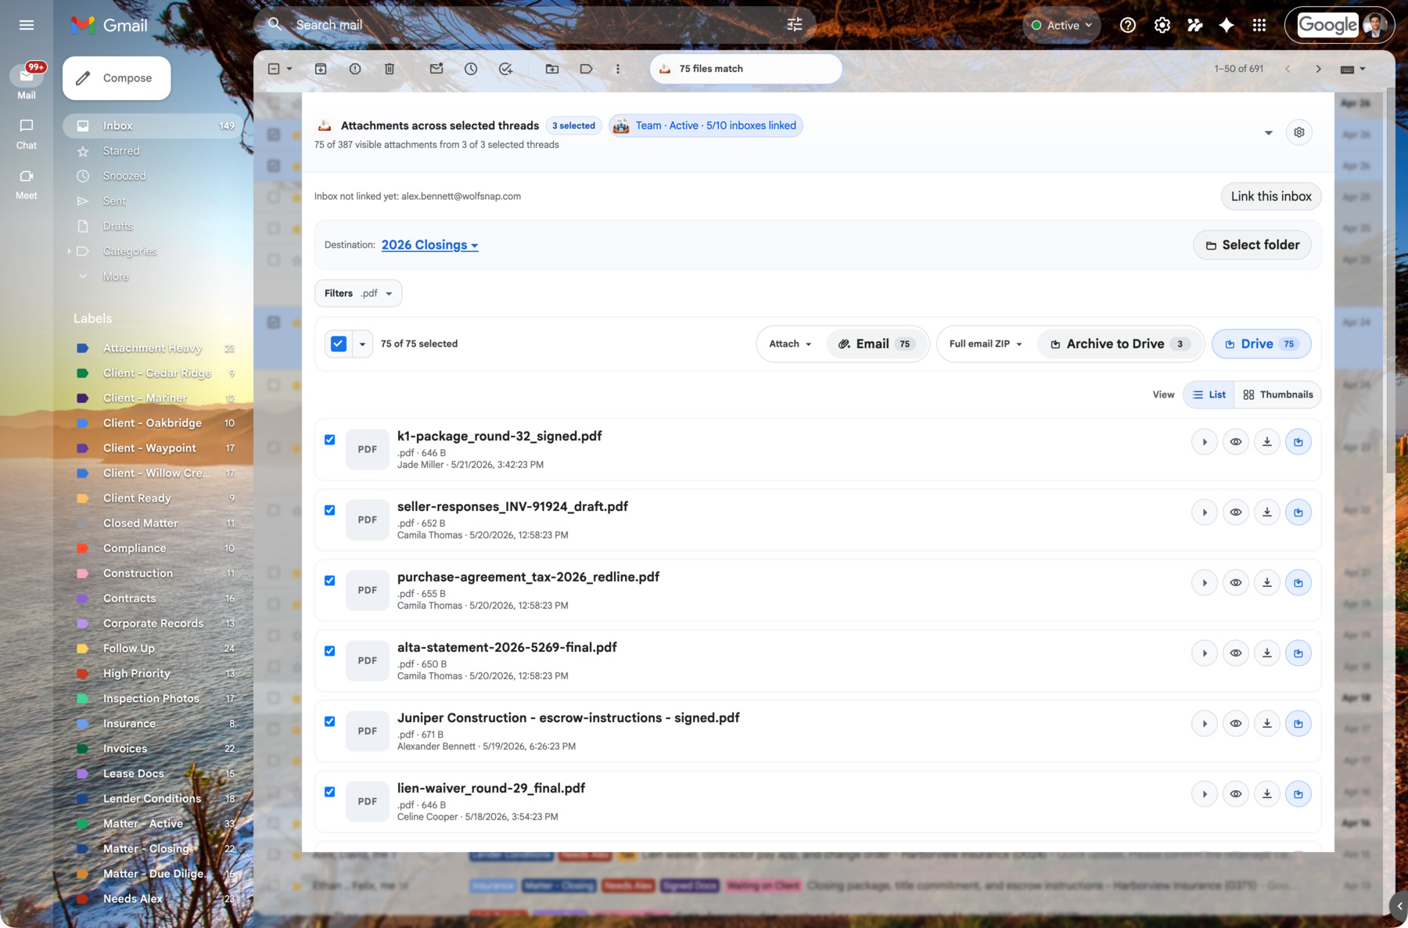
Task: Click the Delete trash icon in the toolbar
Action: click(390, 69)
